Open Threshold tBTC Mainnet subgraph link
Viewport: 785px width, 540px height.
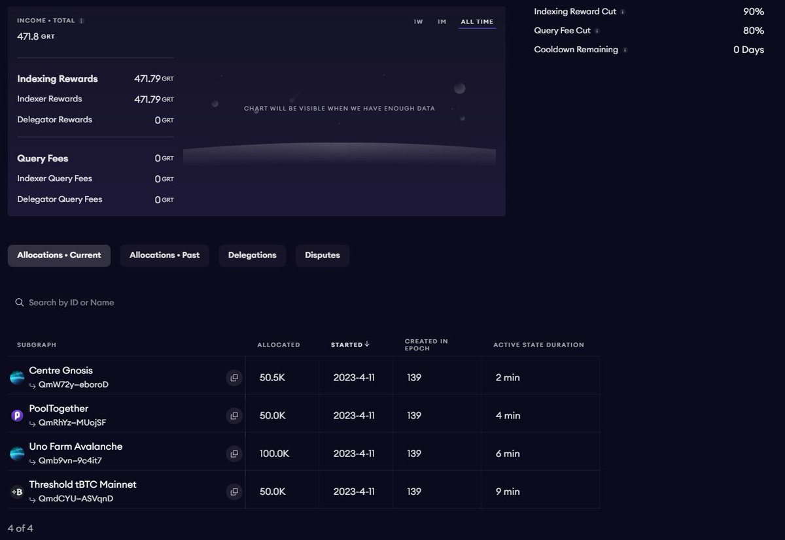coord(83,484)
